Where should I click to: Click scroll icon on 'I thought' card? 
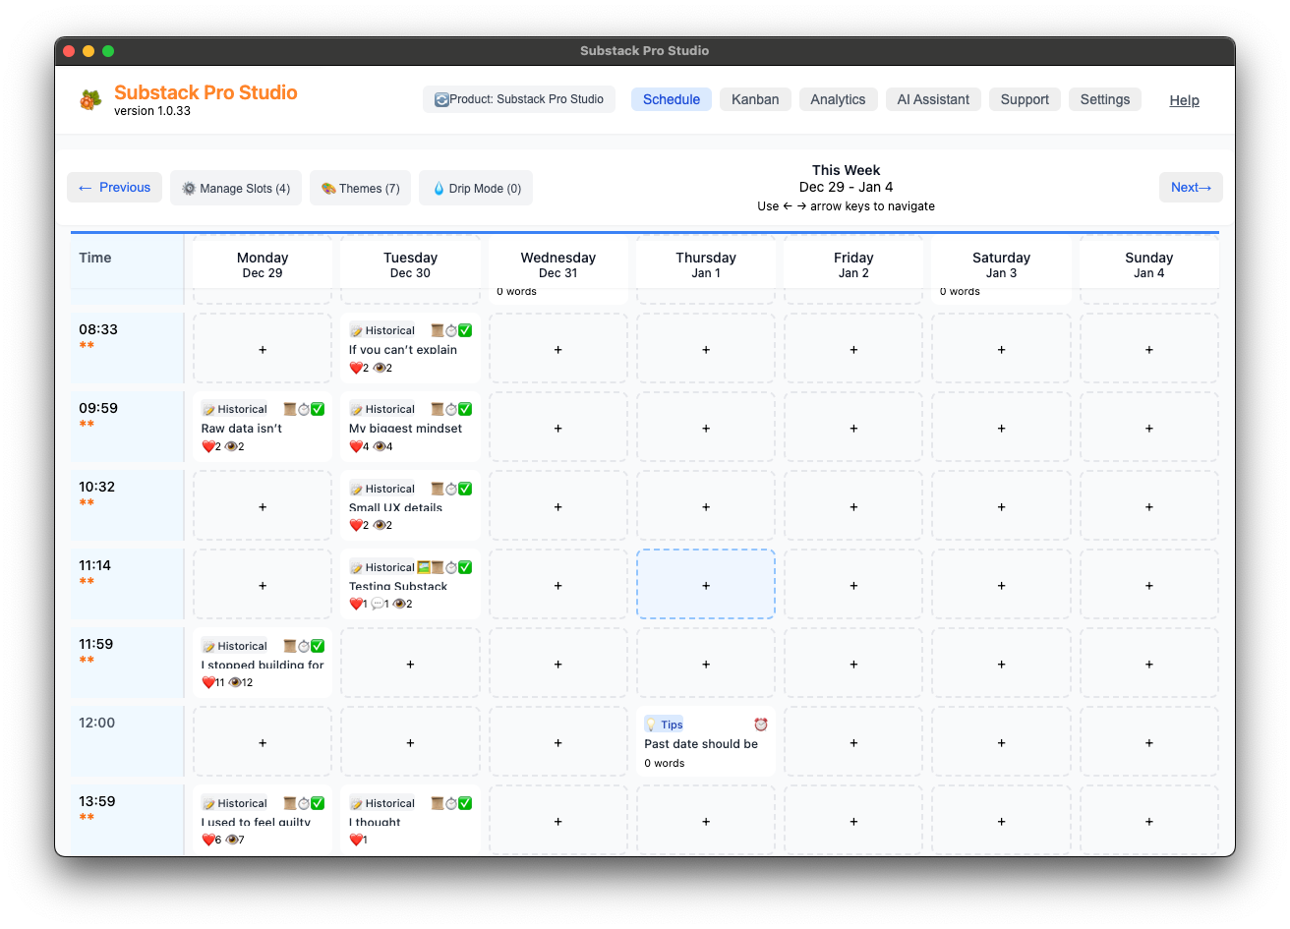click(438, 803)
